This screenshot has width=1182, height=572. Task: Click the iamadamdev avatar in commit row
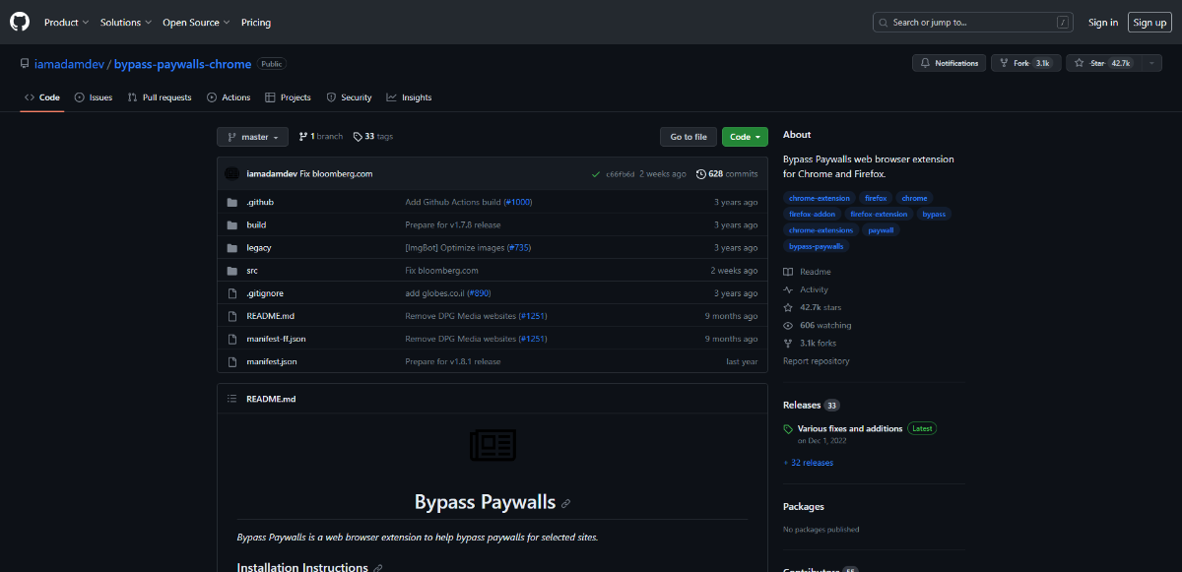click(x=232, y=174)
